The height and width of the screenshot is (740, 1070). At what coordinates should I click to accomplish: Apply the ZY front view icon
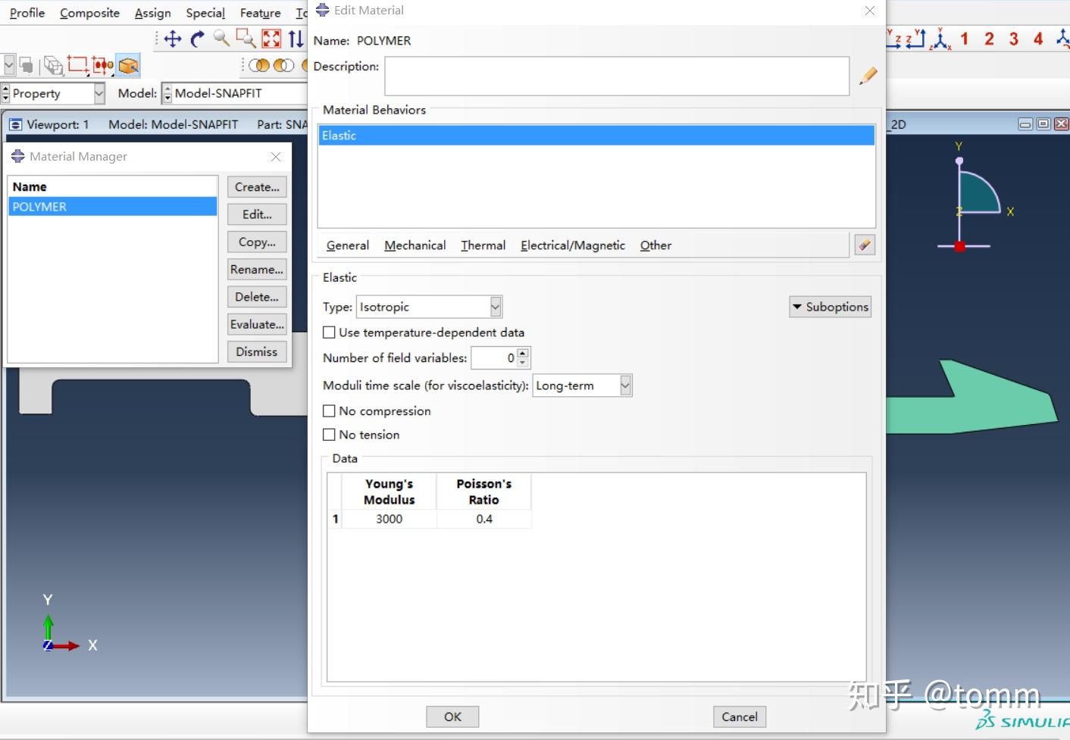916,39
